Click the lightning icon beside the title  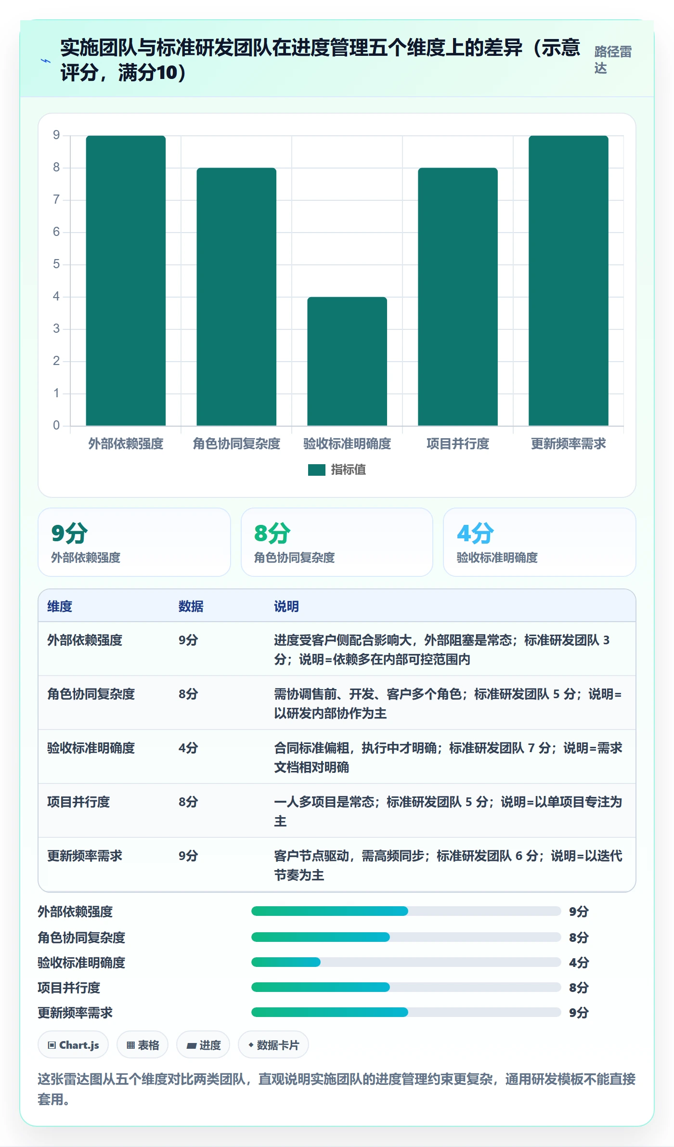[x=45, y=61]
